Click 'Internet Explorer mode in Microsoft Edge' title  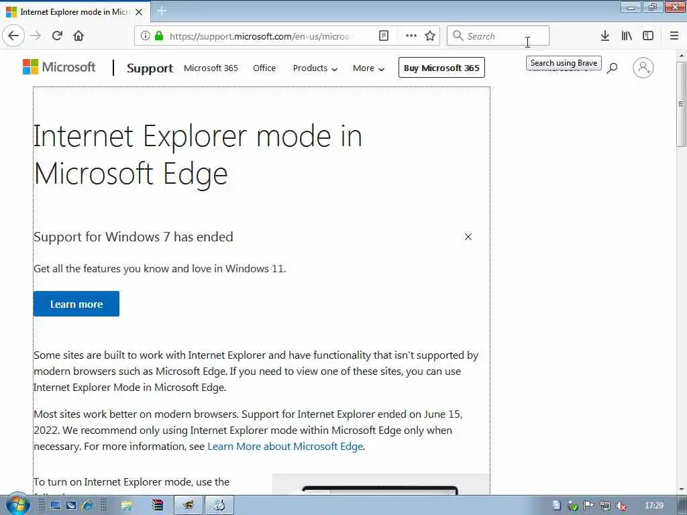point(197,154)
